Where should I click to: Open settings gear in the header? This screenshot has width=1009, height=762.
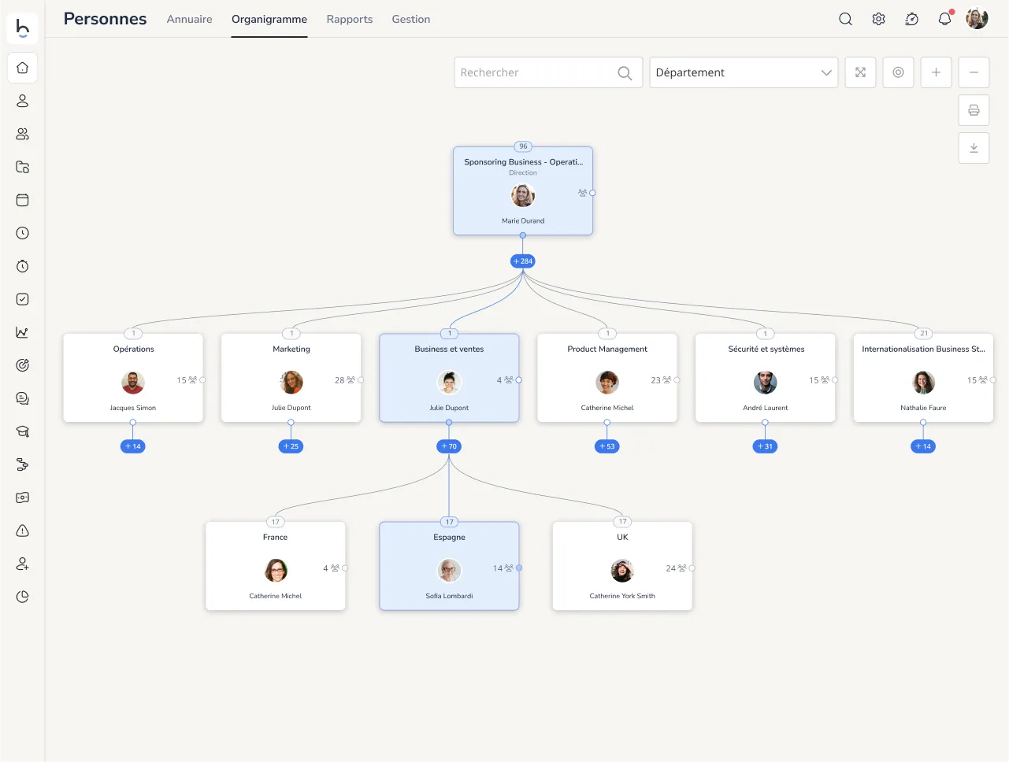[x=878, y=19]
